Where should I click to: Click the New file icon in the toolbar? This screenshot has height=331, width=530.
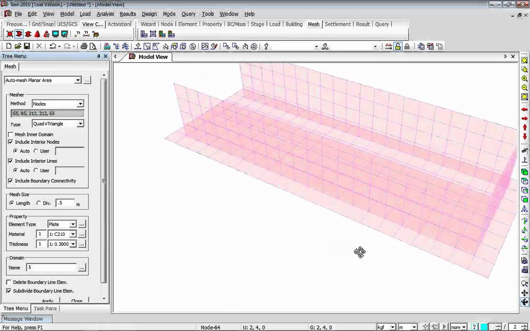click(x=9, y=46)
